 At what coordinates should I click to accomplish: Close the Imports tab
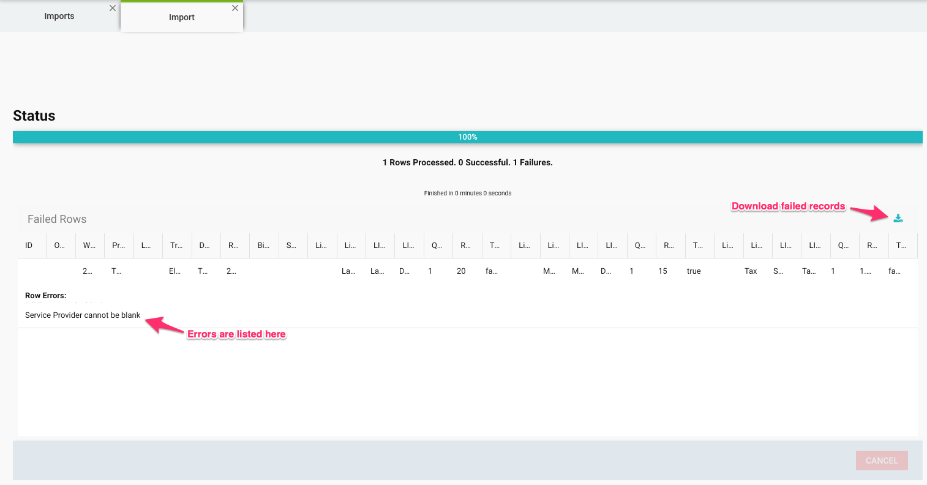coord(113,8)
